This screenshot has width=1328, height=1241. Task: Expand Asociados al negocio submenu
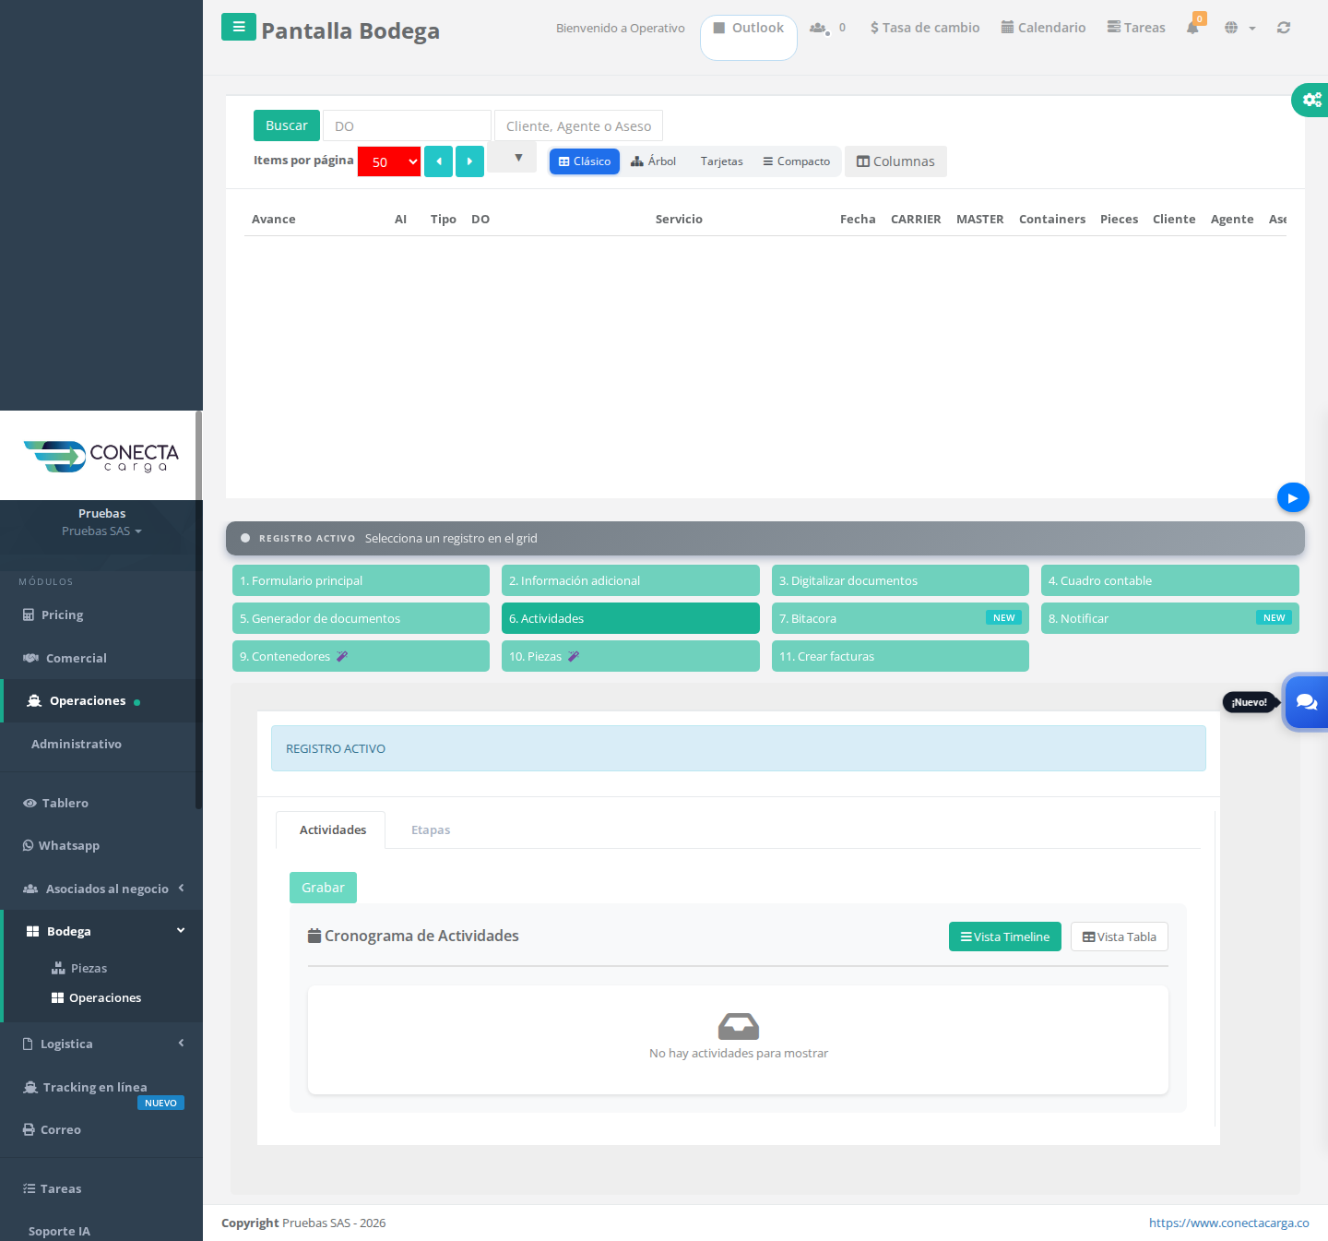tap(101, 889)
